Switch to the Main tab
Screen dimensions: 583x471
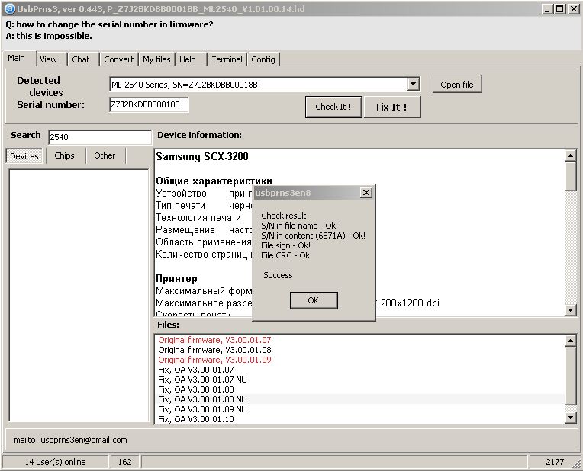coord(17,59)
